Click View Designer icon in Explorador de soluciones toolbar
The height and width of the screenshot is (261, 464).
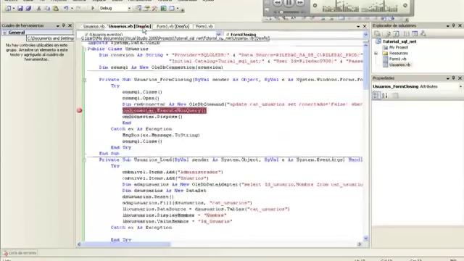(415, 34)
